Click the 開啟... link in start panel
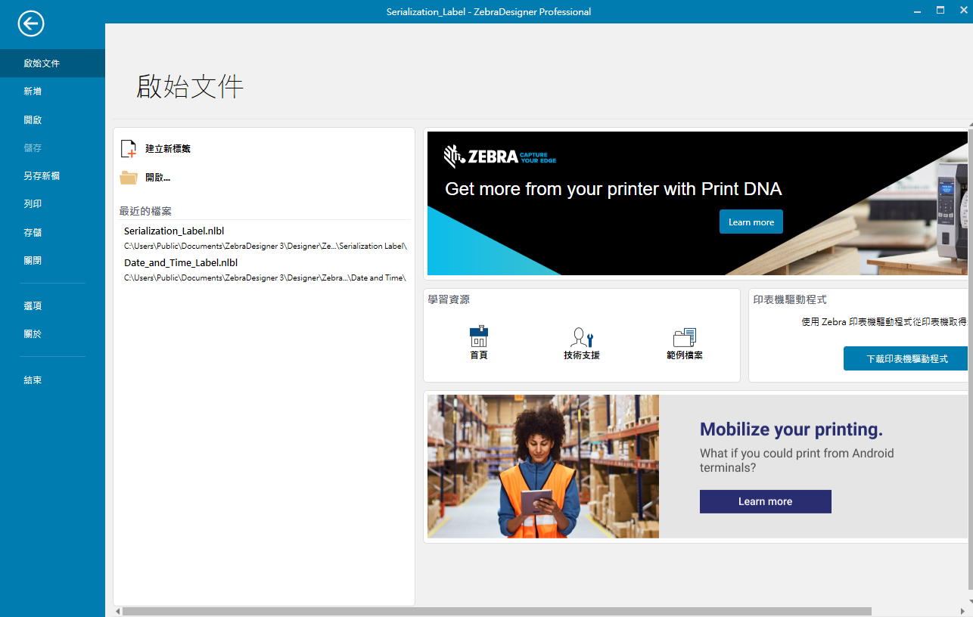The width and height of the screenshot is (973, 617). point(157,178)
